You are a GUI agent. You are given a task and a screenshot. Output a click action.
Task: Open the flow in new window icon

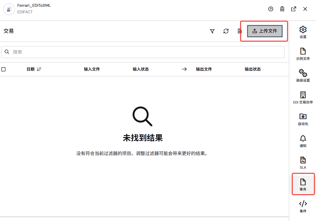[294, 9]
